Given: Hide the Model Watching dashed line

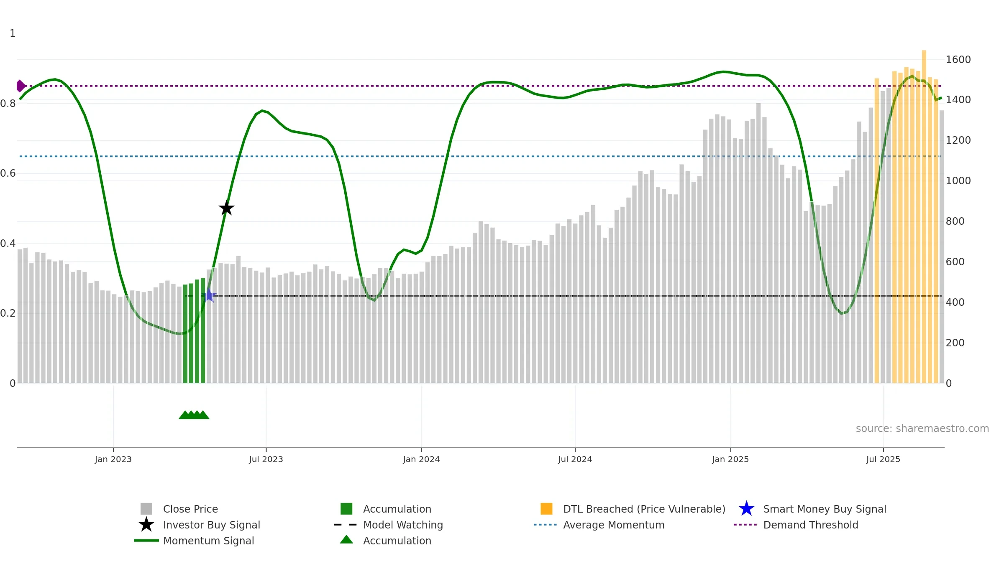Looking at the screenshot, I should [x=402, y=525].
